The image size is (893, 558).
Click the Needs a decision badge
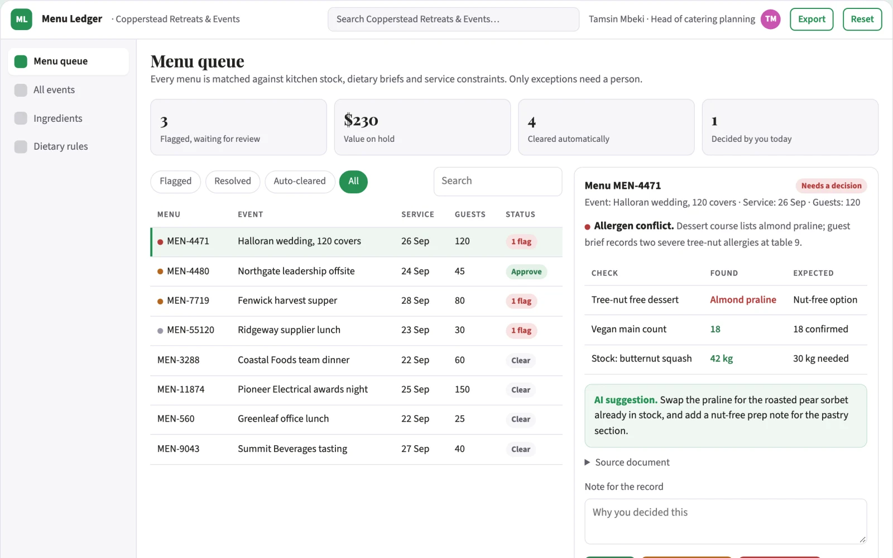(x=831, y=186)
